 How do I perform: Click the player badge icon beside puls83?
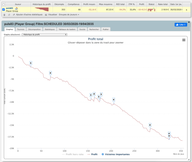click(x=16, y=9)
